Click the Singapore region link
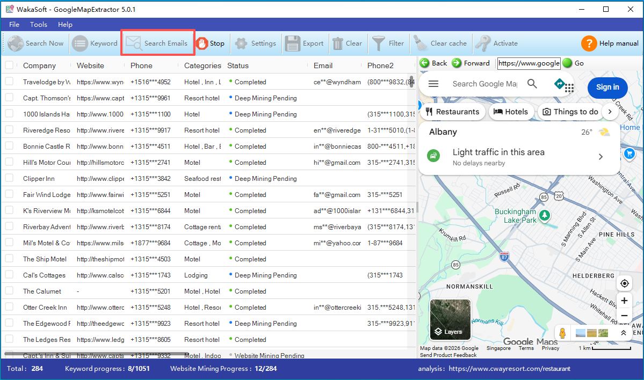The height and width of the screenshot is (380, 644). click(498, 348)
